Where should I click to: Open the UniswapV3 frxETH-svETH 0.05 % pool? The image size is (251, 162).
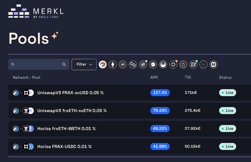pos(72,111)
